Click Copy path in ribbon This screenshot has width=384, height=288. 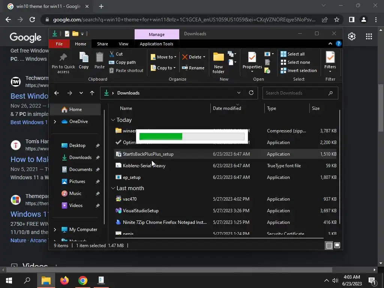click(122, 62)
